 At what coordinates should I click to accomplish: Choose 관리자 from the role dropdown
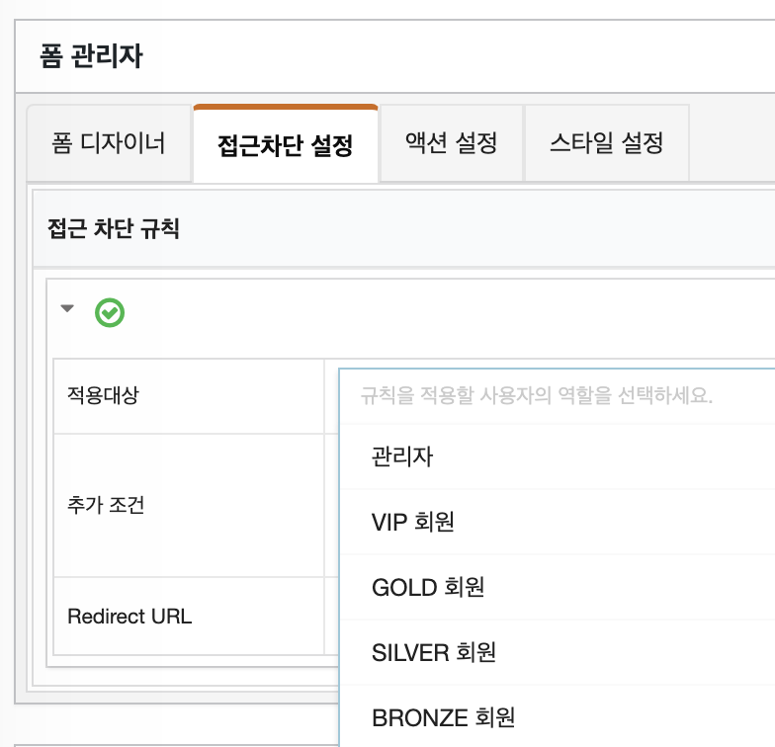(x=558, y=456)
